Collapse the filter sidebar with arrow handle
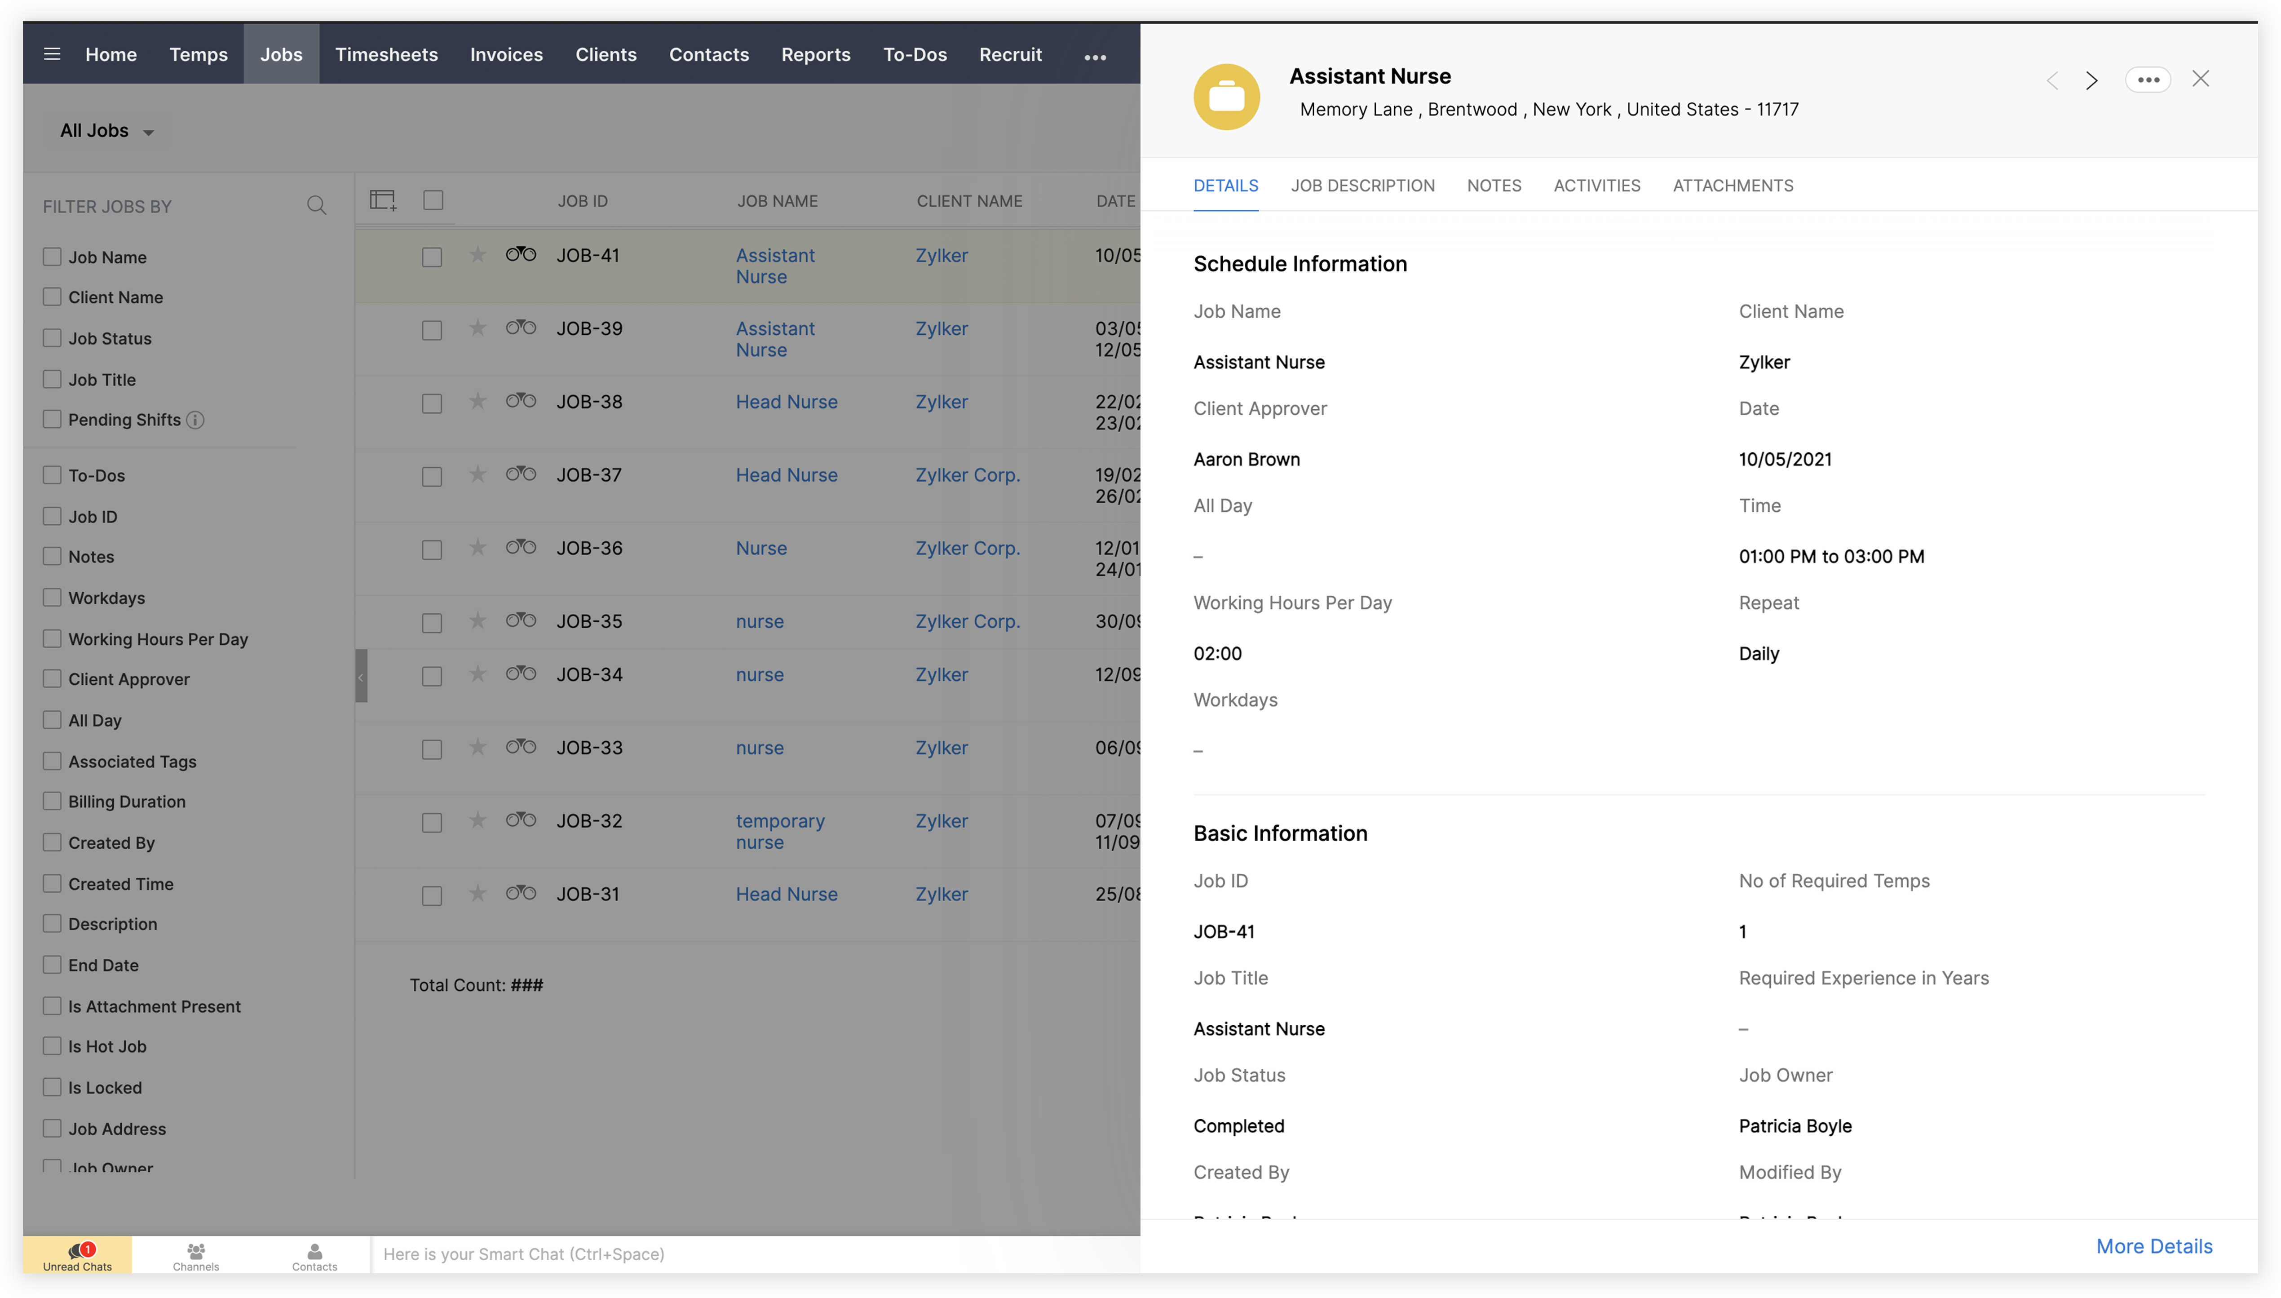This screenshot has height=1298, width=2281. coord(361,676)
